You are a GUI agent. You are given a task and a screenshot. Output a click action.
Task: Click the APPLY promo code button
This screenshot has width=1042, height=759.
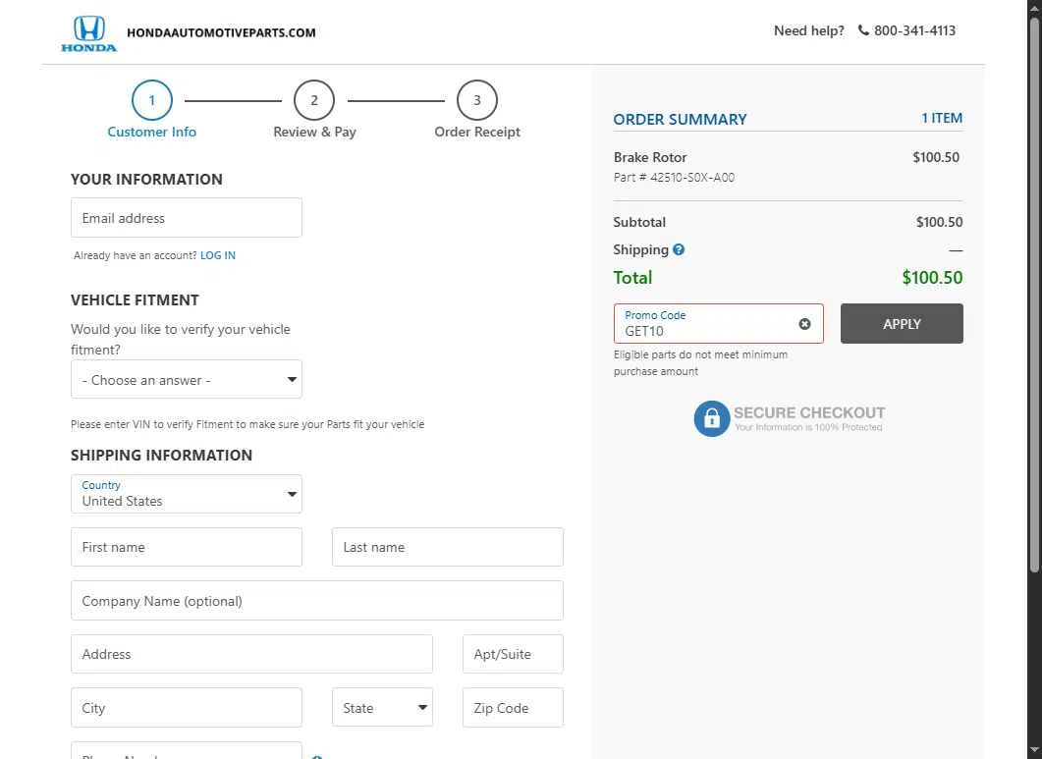point(902,324)
